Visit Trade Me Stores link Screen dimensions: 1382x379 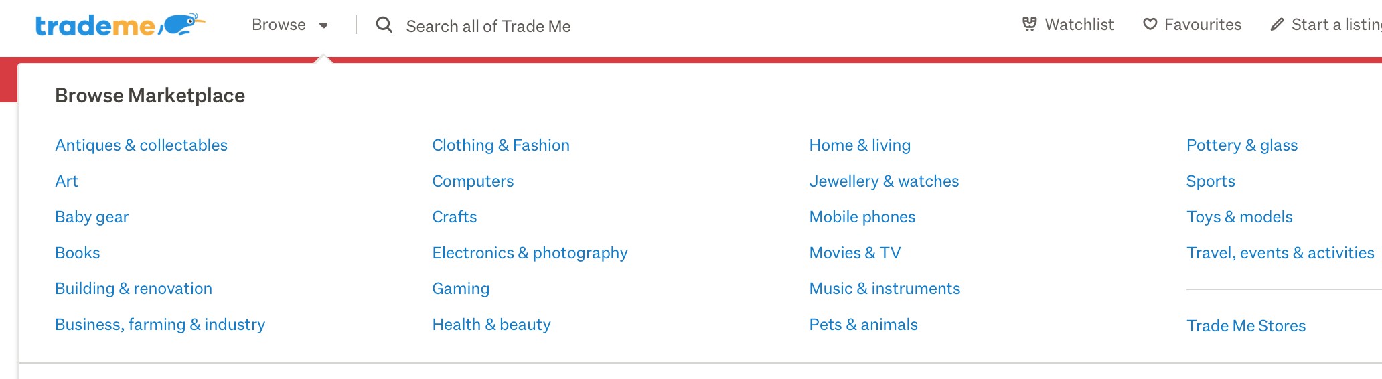1245,326
